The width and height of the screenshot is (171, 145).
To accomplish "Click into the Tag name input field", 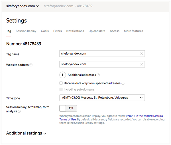I will point(100,53).
